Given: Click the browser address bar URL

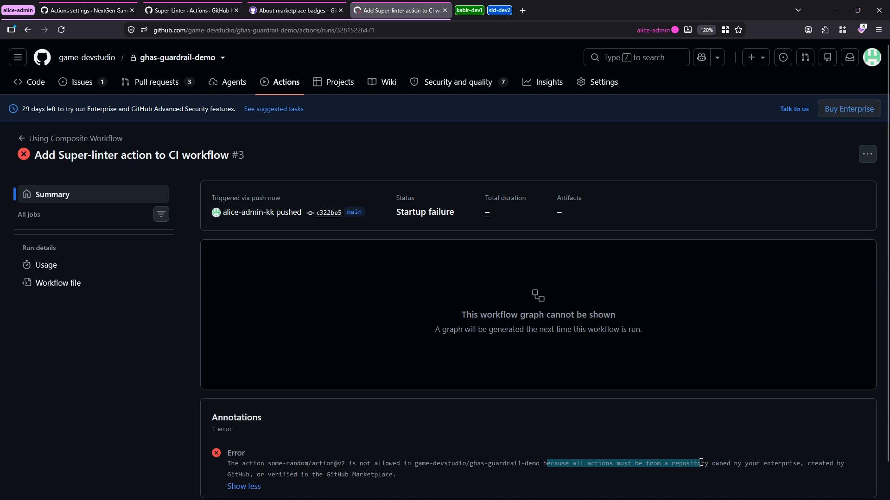Looking at the screenshot, I should (x=264, y=30).
